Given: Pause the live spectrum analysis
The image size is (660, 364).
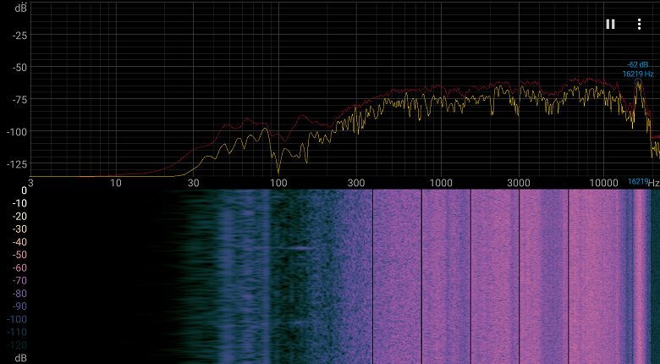Looking at the screenshot, I should coord(610,25).
